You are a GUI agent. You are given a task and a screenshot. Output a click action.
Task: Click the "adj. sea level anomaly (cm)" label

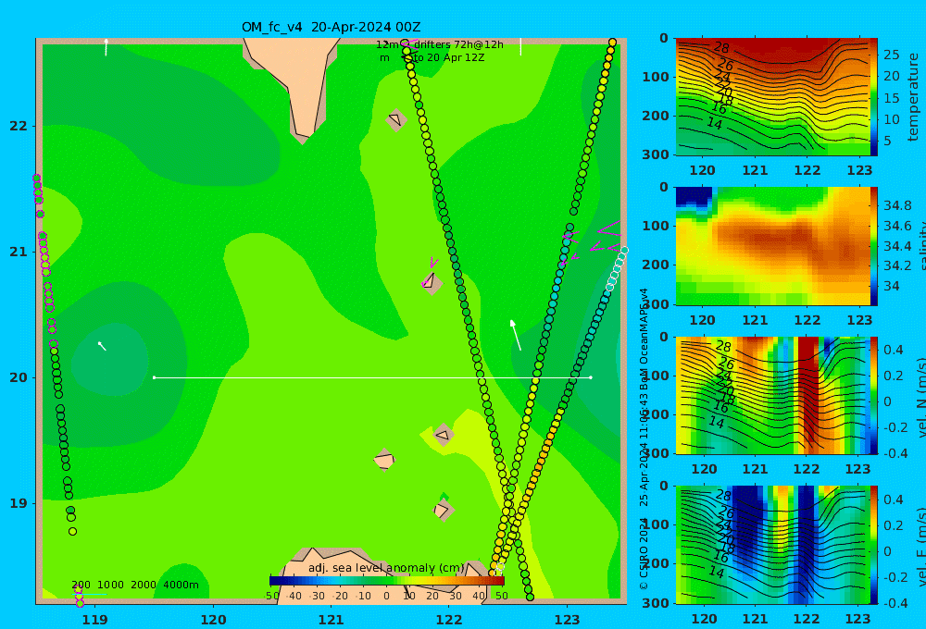tap(386, 568)
